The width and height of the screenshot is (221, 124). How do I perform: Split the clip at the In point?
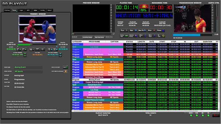point(65,67)
